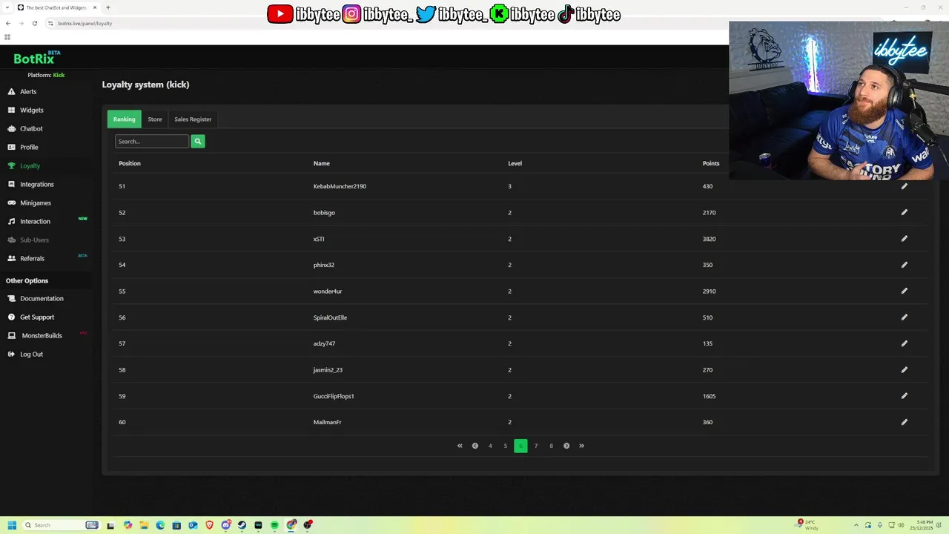This screenshot has height=534, width=949.
Task: Go to previous ranking page arrow
Action: 475,446
